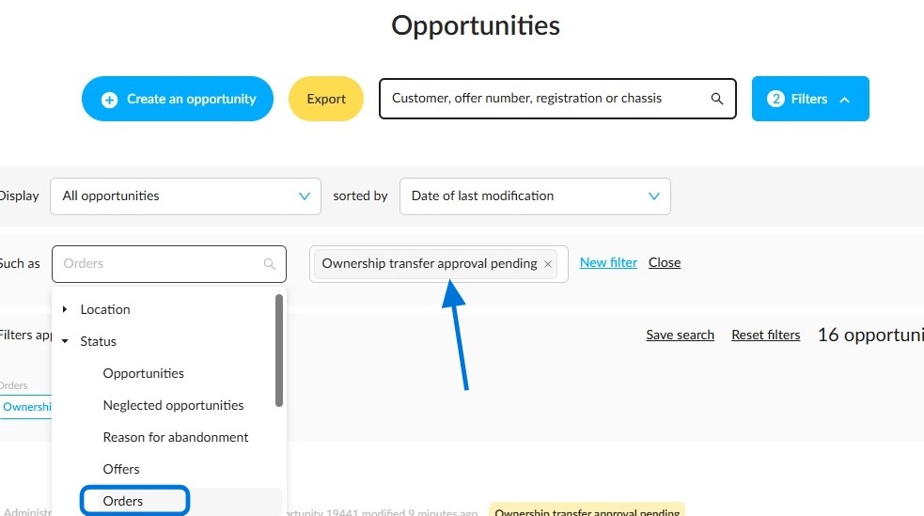The image size is (924, 516).
Task: Click the Close link beside New filter
Action: [665, 263]
